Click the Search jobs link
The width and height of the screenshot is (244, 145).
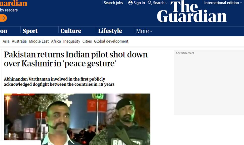[x=113, y=3]
